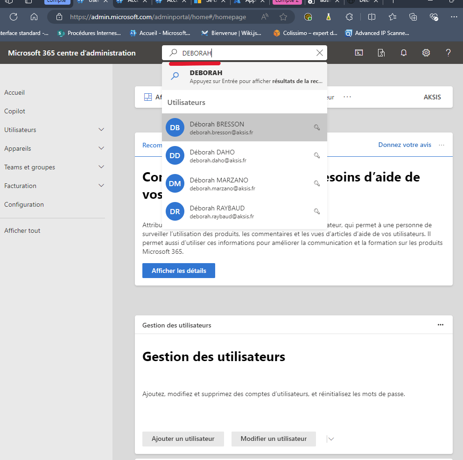Screen dimensions: 463x460
Task: Open the Colissimo bookmark
Action: click(305, 33)
